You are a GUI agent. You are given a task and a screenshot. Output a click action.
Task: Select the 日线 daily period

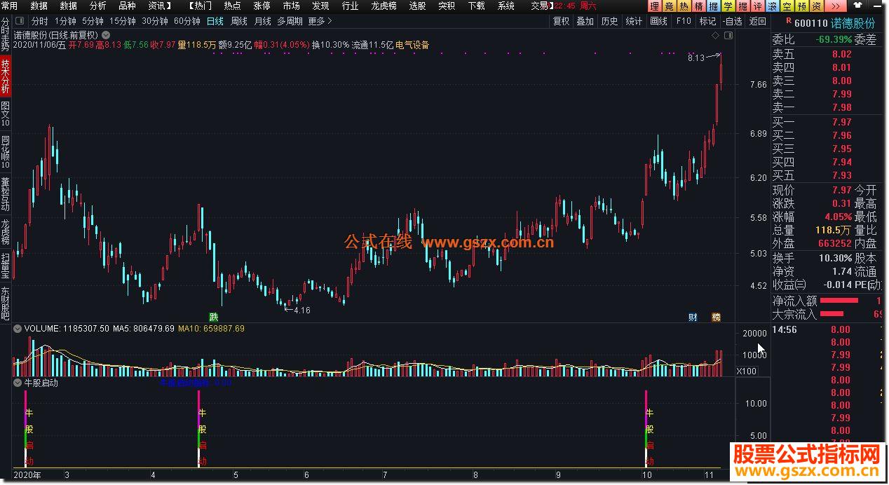(215, 21)
